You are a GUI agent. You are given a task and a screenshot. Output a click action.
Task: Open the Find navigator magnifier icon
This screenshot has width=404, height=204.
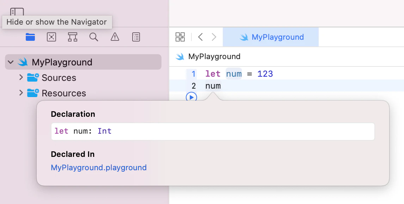pyautogui.click(x=94, y=37)
